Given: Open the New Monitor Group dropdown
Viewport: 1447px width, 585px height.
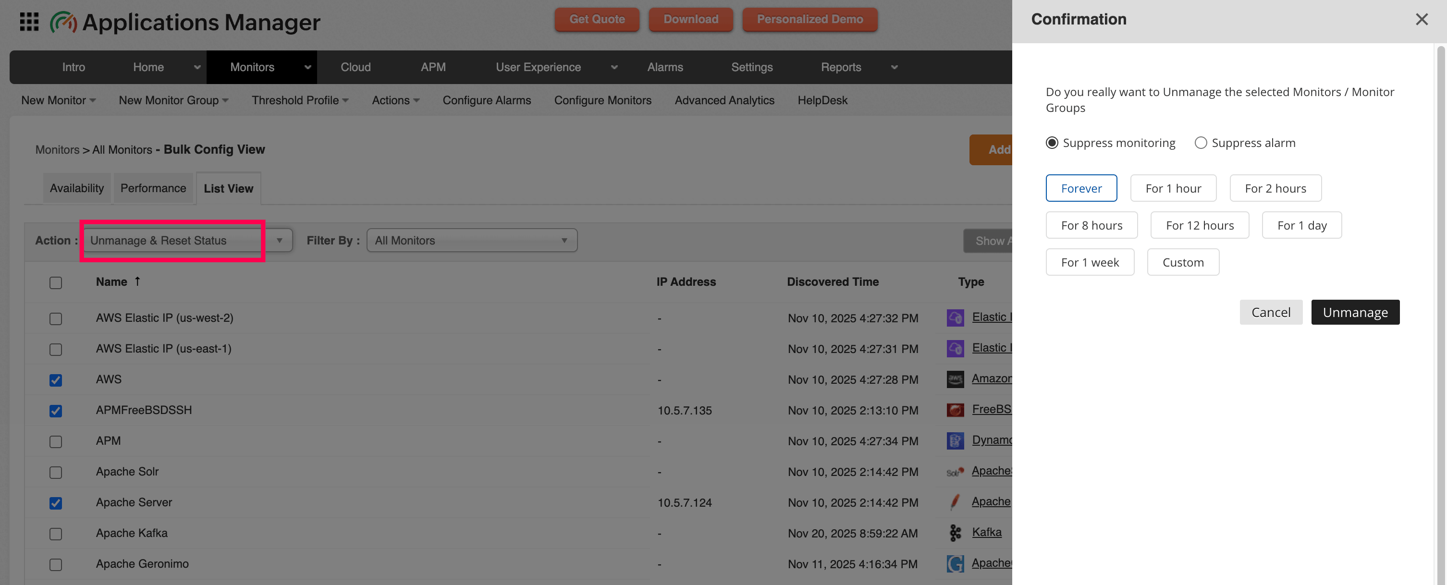Looking at the screenshot, I should 173,100.
